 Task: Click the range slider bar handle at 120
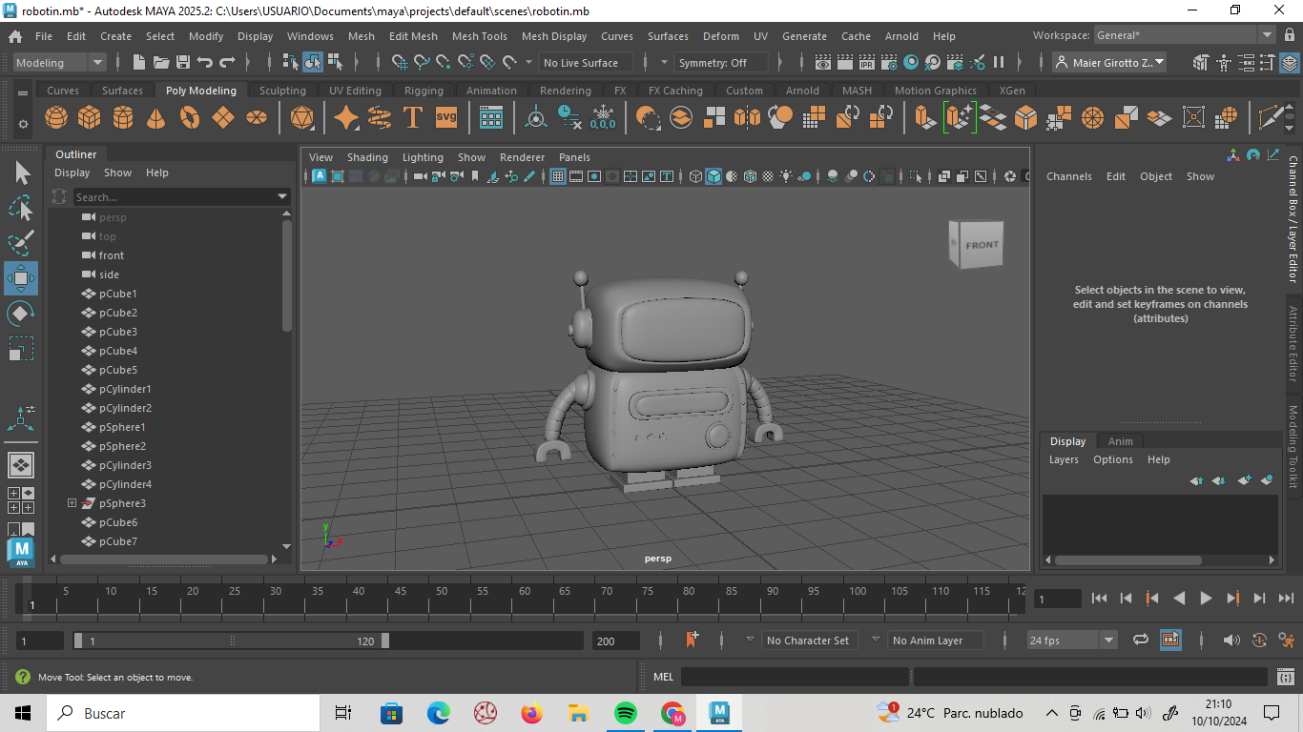click(x=385, y=640)
